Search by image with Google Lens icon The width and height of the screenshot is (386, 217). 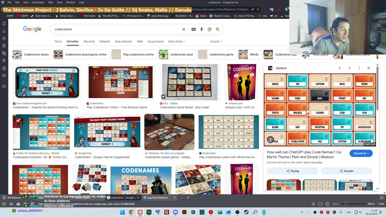[210, 29]
